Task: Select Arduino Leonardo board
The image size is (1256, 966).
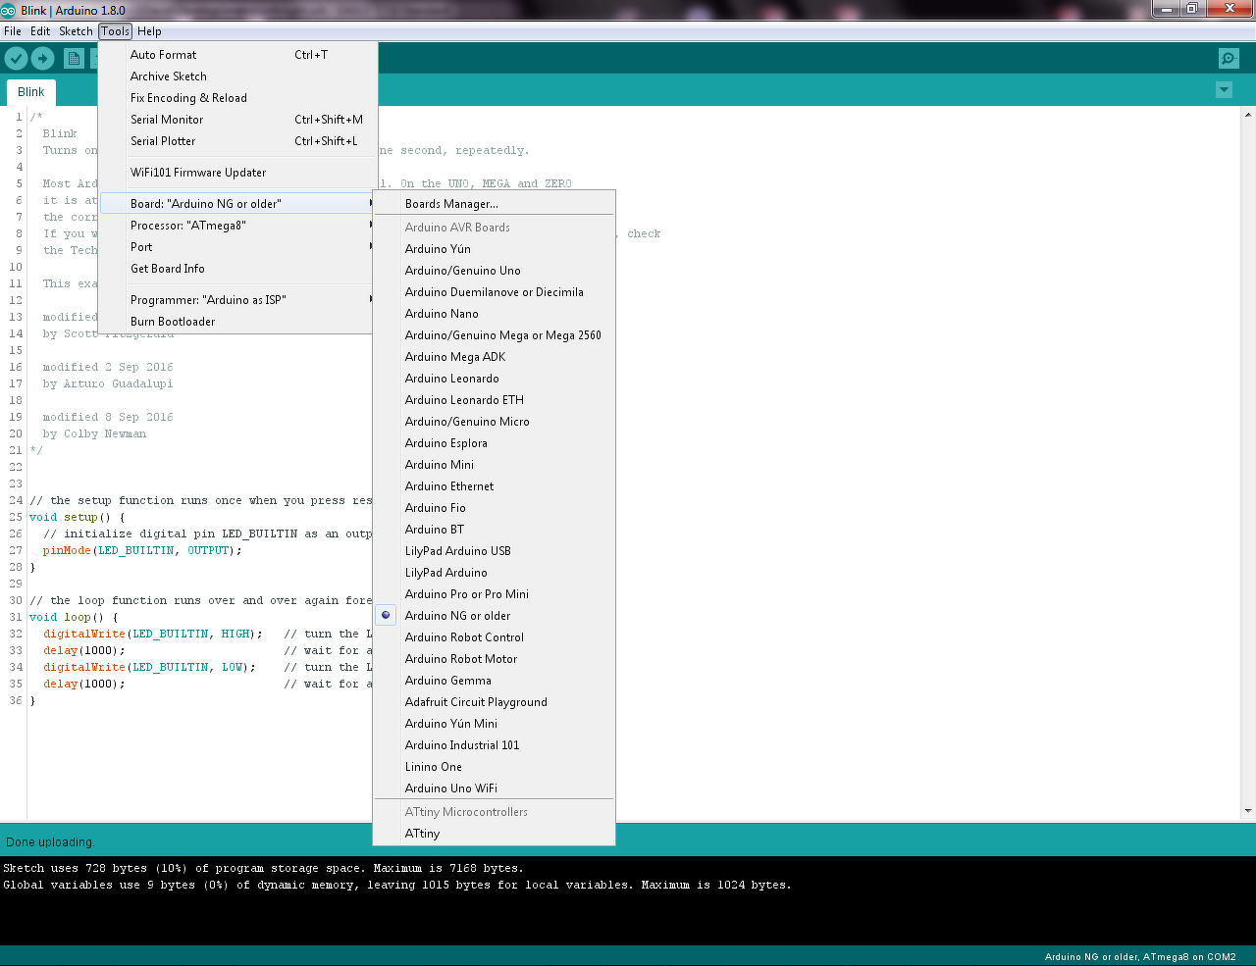Action: [495, 379]
